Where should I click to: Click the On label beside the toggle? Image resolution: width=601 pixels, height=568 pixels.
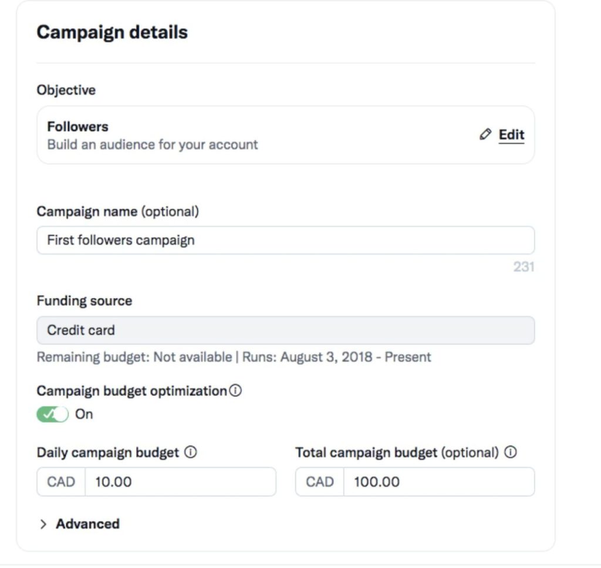tap(84, 414)
